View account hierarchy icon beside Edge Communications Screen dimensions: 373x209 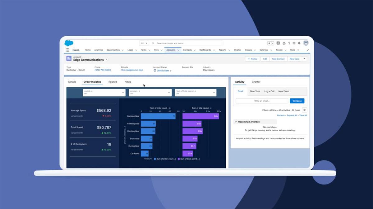click(107, 60)
